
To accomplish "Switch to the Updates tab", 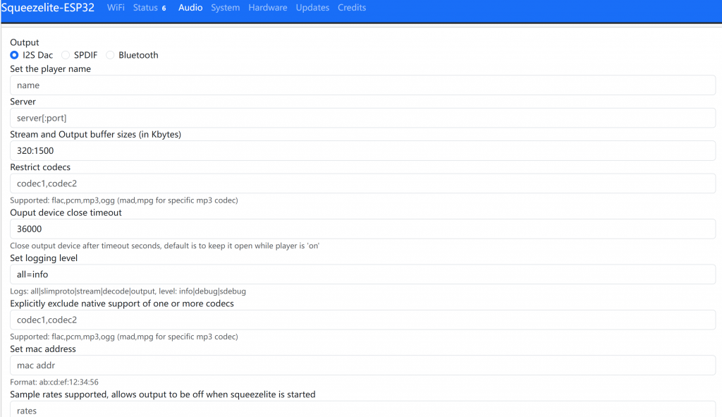I will [312, 8].
